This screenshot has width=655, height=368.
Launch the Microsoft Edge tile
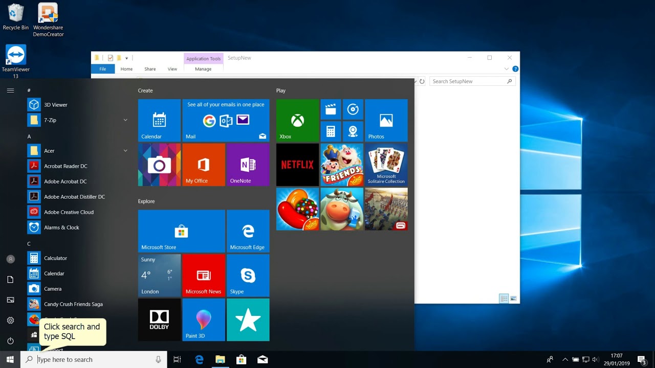[248, 231]
